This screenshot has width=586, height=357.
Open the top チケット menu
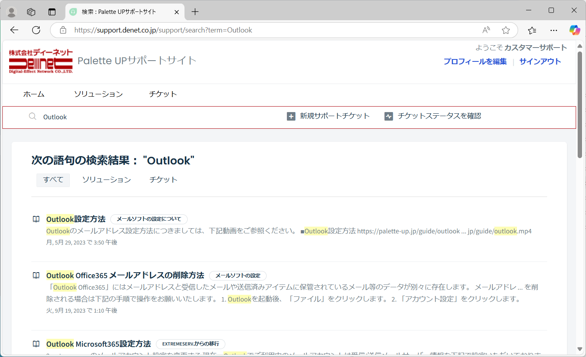163,94
